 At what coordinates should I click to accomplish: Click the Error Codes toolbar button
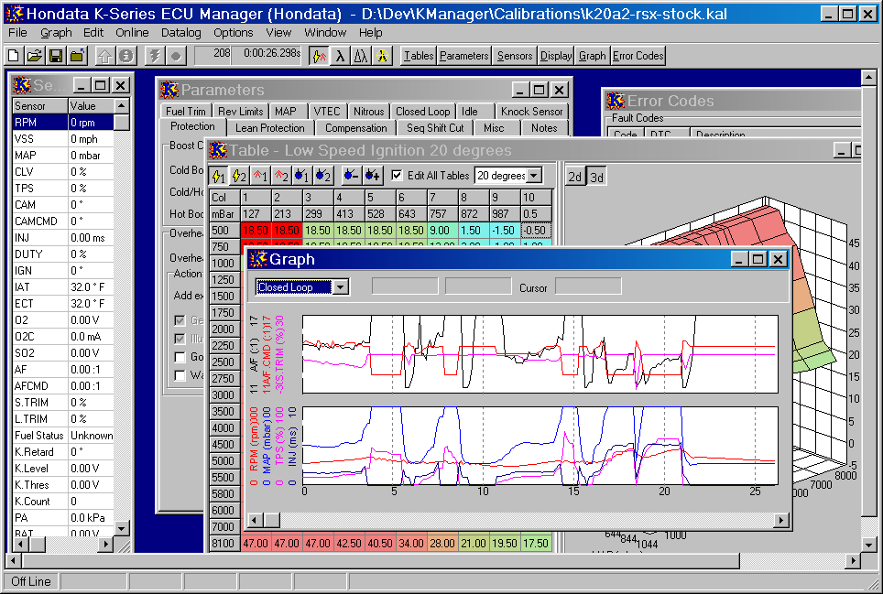[638, 56]
